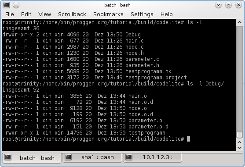Open the View menu

tap(45, 14)
